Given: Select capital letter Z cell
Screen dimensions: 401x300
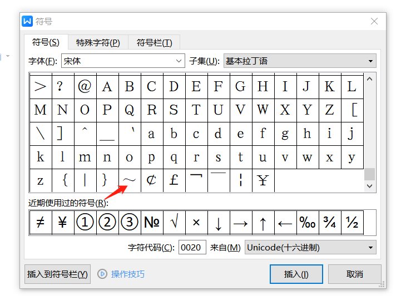Looking at the screenshot, I should click(x=330, y=110).
